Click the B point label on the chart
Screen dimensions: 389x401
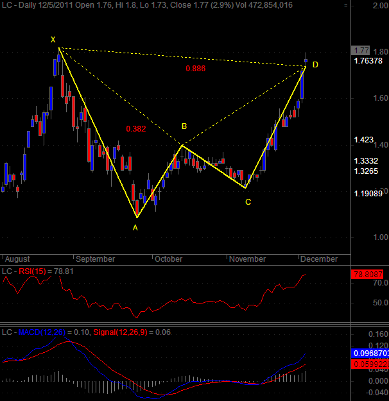[184, 126]
